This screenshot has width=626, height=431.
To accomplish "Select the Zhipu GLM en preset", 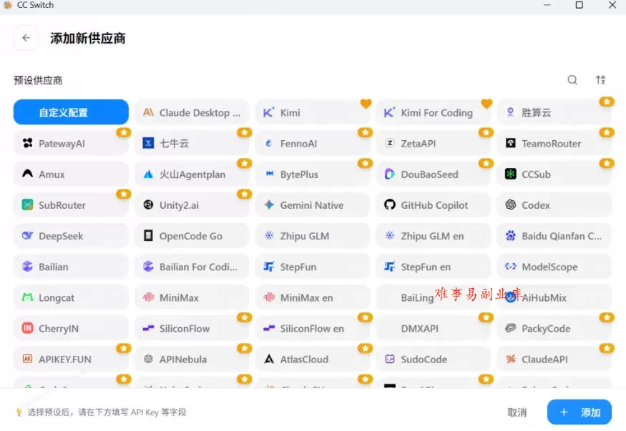I will click(x=434, y=236).
